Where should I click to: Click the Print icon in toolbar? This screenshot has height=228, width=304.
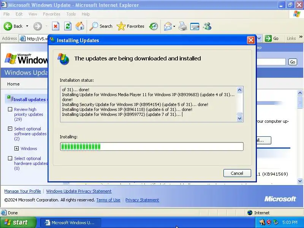(x=183, y=26)
